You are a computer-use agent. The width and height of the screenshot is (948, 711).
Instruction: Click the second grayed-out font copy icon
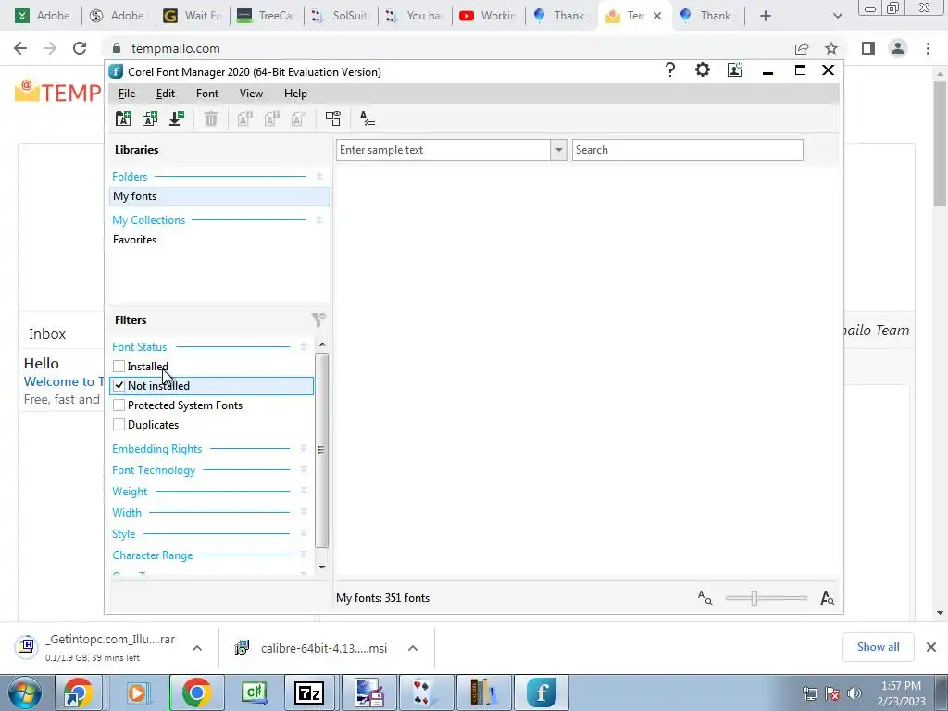271,118
